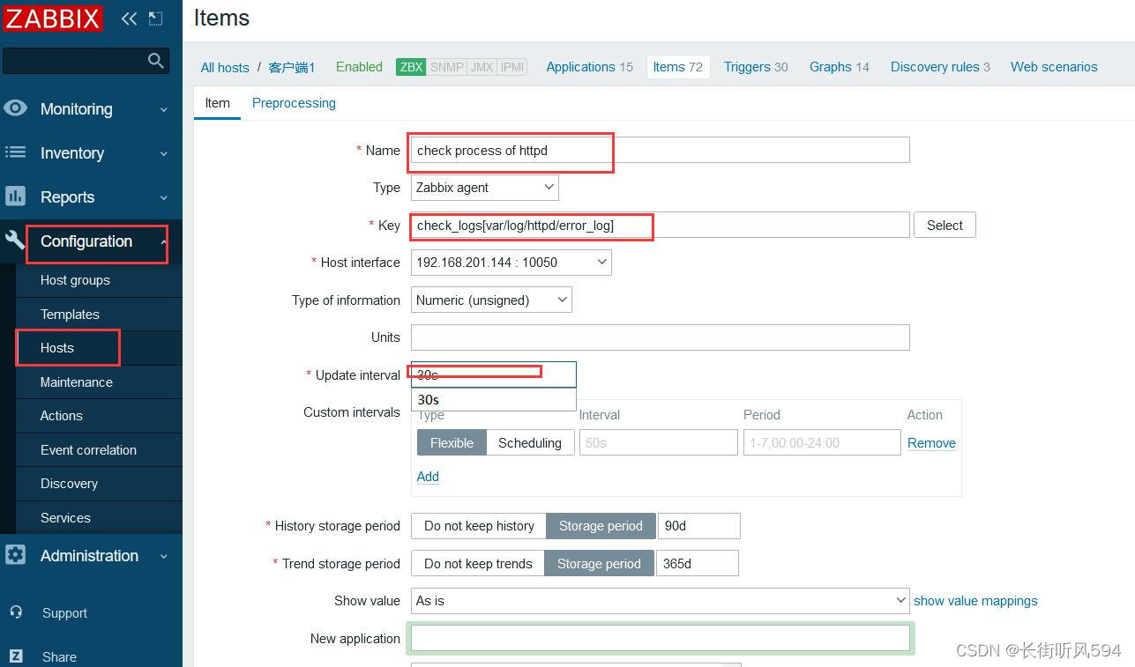Click the Support headset icon

pos(16,611)
